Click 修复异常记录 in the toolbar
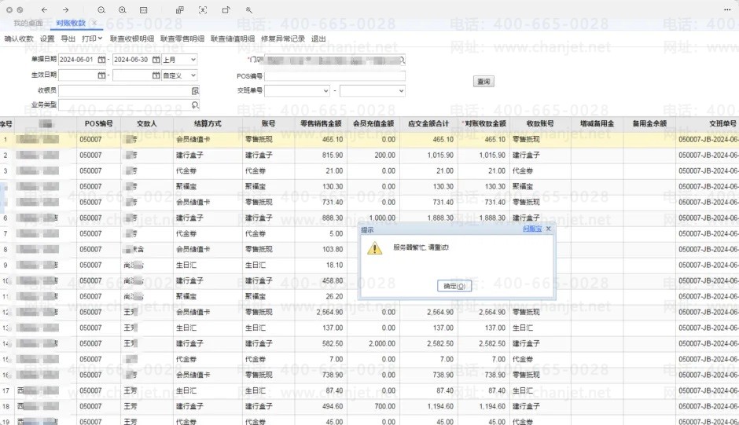 coord(283,38)
